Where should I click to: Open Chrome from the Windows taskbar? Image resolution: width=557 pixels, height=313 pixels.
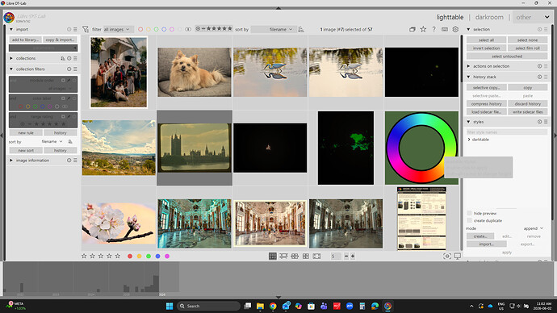pos(273,306)
